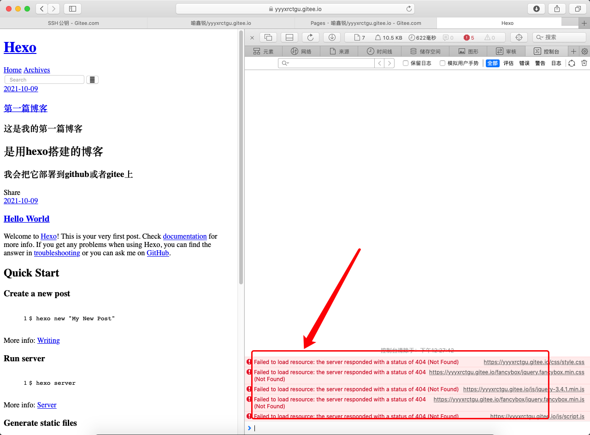The width and height of the screenshot is (590, 435).
Task: Click the 622毫秒 load time indicator
Action: point(422,38)
